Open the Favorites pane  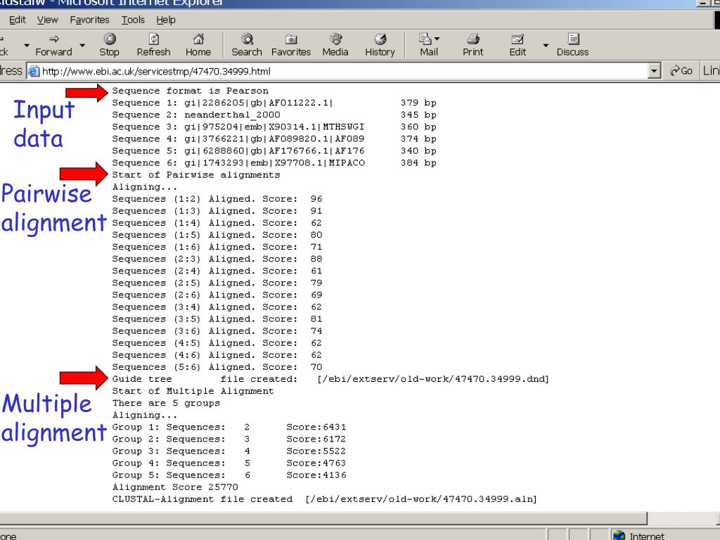(x=290, y=45)
